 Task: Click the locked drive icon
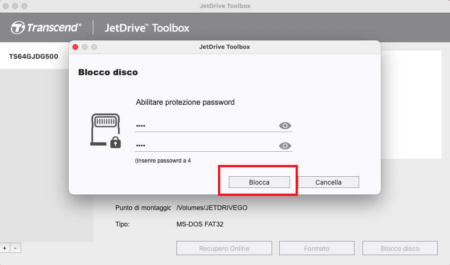(x=105, y=131)
